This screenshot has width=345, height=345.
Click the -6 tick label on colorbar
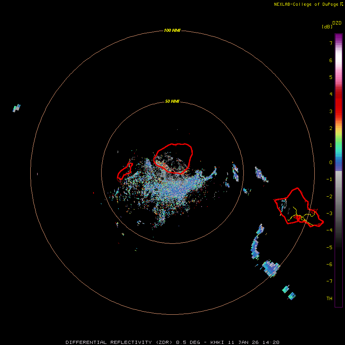click(x=329, y=264)
